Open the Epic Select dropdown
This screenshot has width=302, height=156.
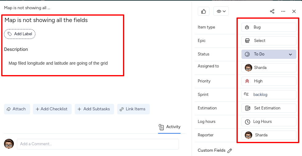[269, 41]
